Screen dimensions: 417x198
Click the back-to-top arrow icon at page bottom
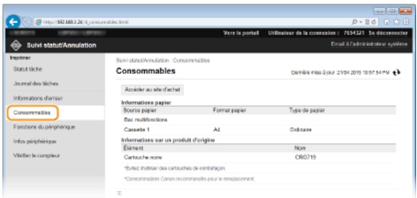tap(119, 193)
